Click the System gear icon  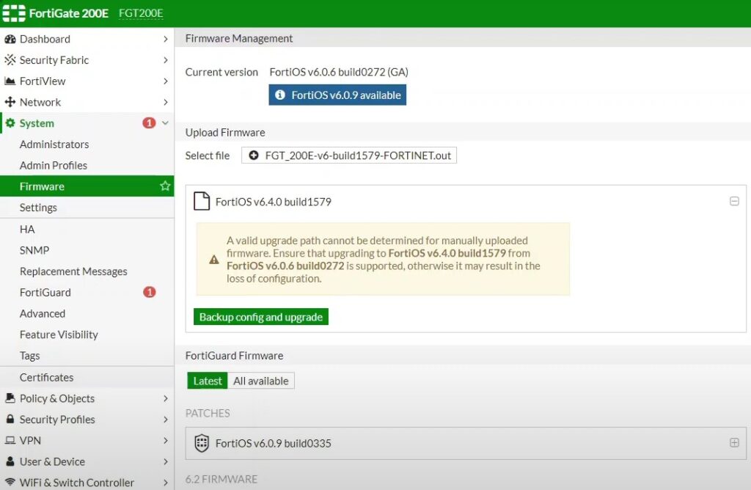tap(10, 123)
